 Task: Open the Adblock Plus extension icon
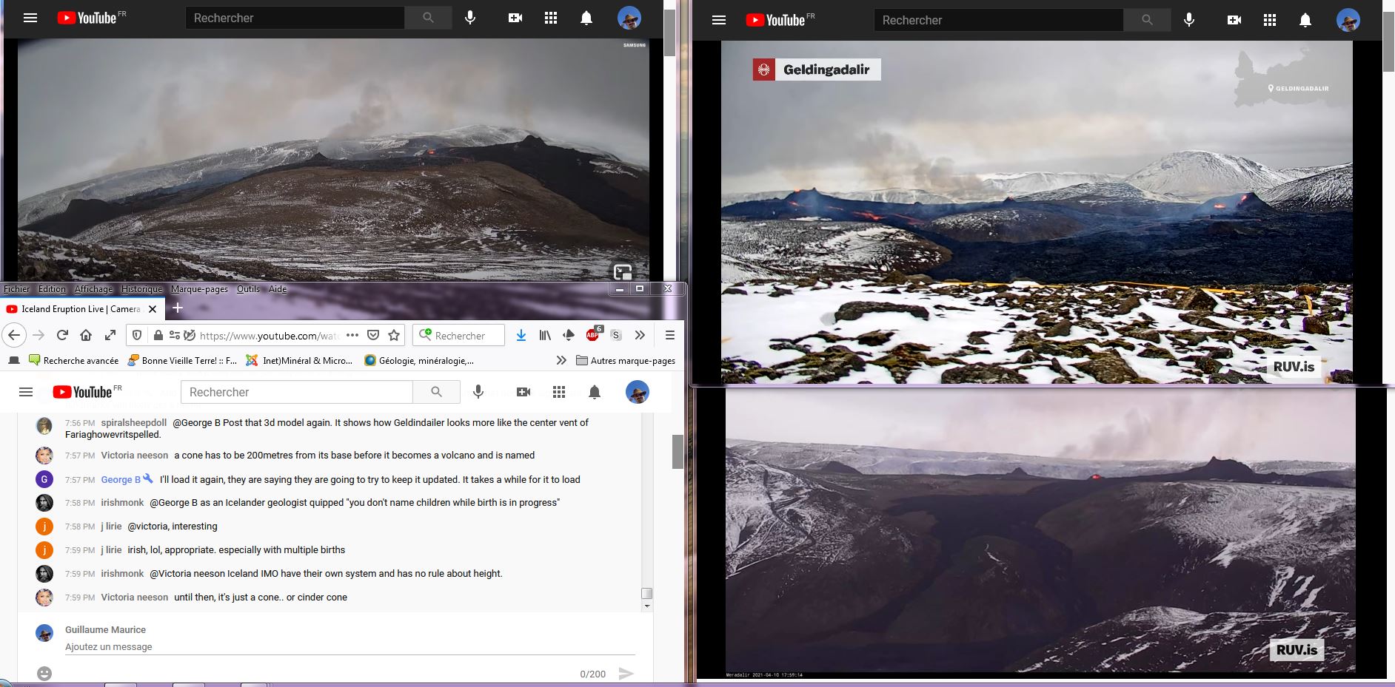pos(593,334)
